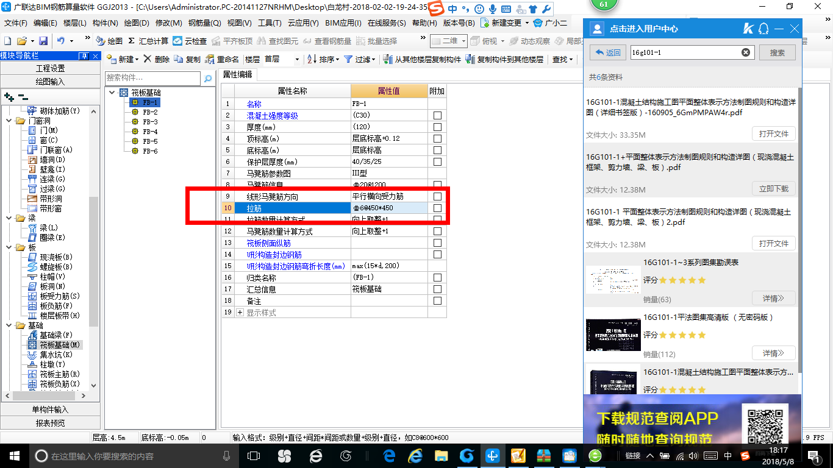Click the undo arrow icon
The image size is (833, 468).
tap(60, 41)
